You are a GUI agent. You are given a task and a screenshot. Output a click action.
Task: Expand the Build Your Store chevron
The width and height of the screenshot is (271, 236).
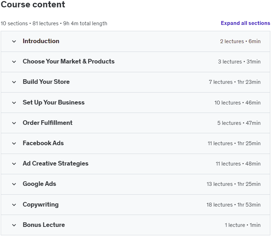[14, 82]
